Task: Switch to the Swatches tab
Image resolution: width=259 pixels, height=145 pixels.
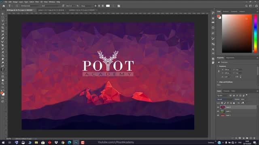Action: tap(226, 12)
